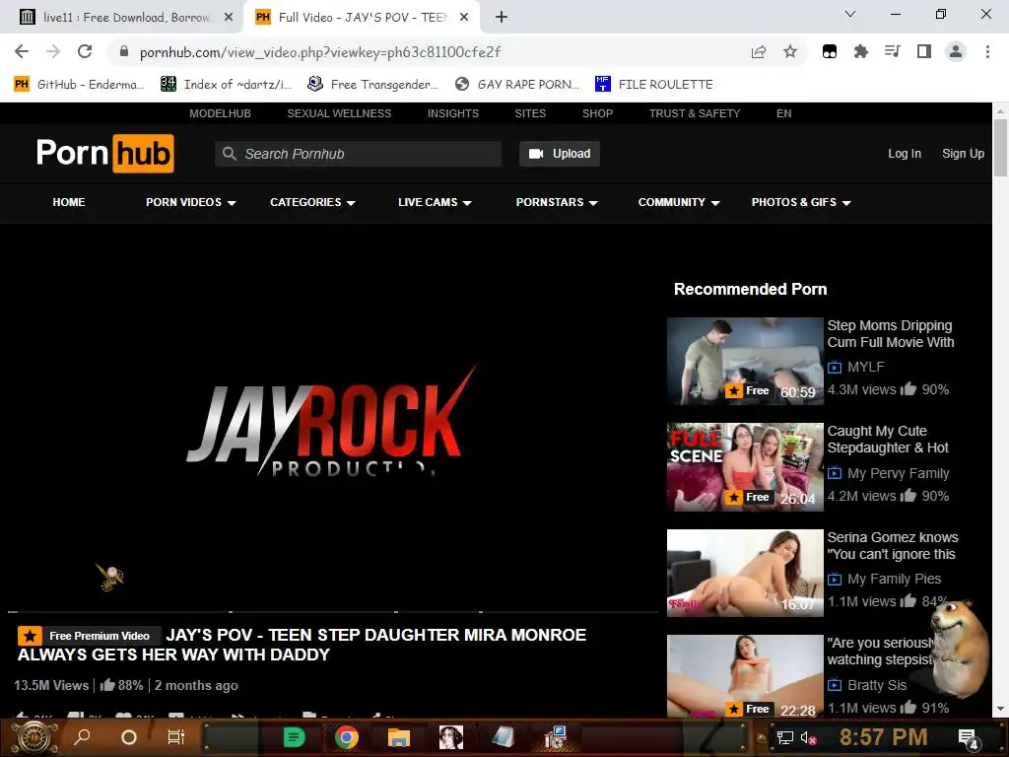The height and width of the screenshot is (757, 1009).
Task: Open INSIGHTS in the top menu
Action: (x=453, y=113)
